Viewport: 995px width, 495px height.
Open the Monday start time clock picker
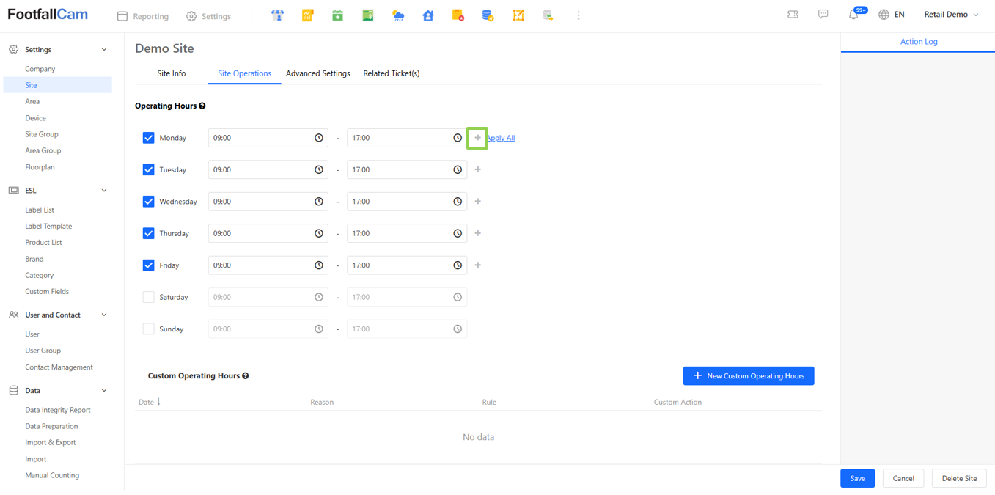tap(319, 138)
